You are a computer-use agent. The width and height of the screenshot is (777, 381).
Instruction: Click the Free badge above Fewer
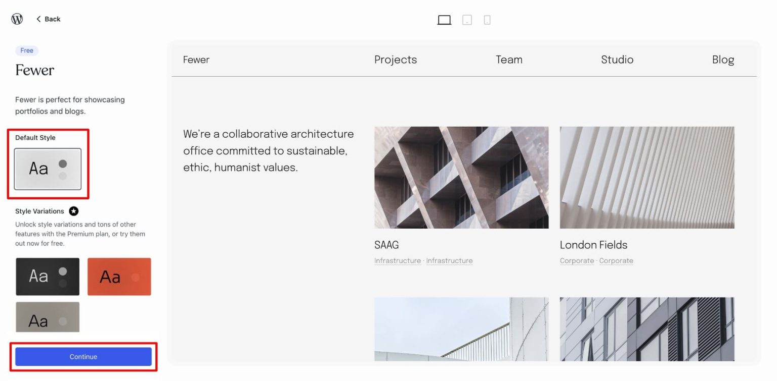click(x=27, y=50)
